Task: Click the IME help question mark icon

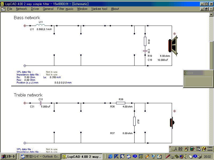Action: [x=204, y=149]
